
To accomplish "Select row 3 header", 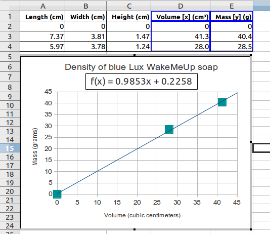I will click(x=10, y=36).
